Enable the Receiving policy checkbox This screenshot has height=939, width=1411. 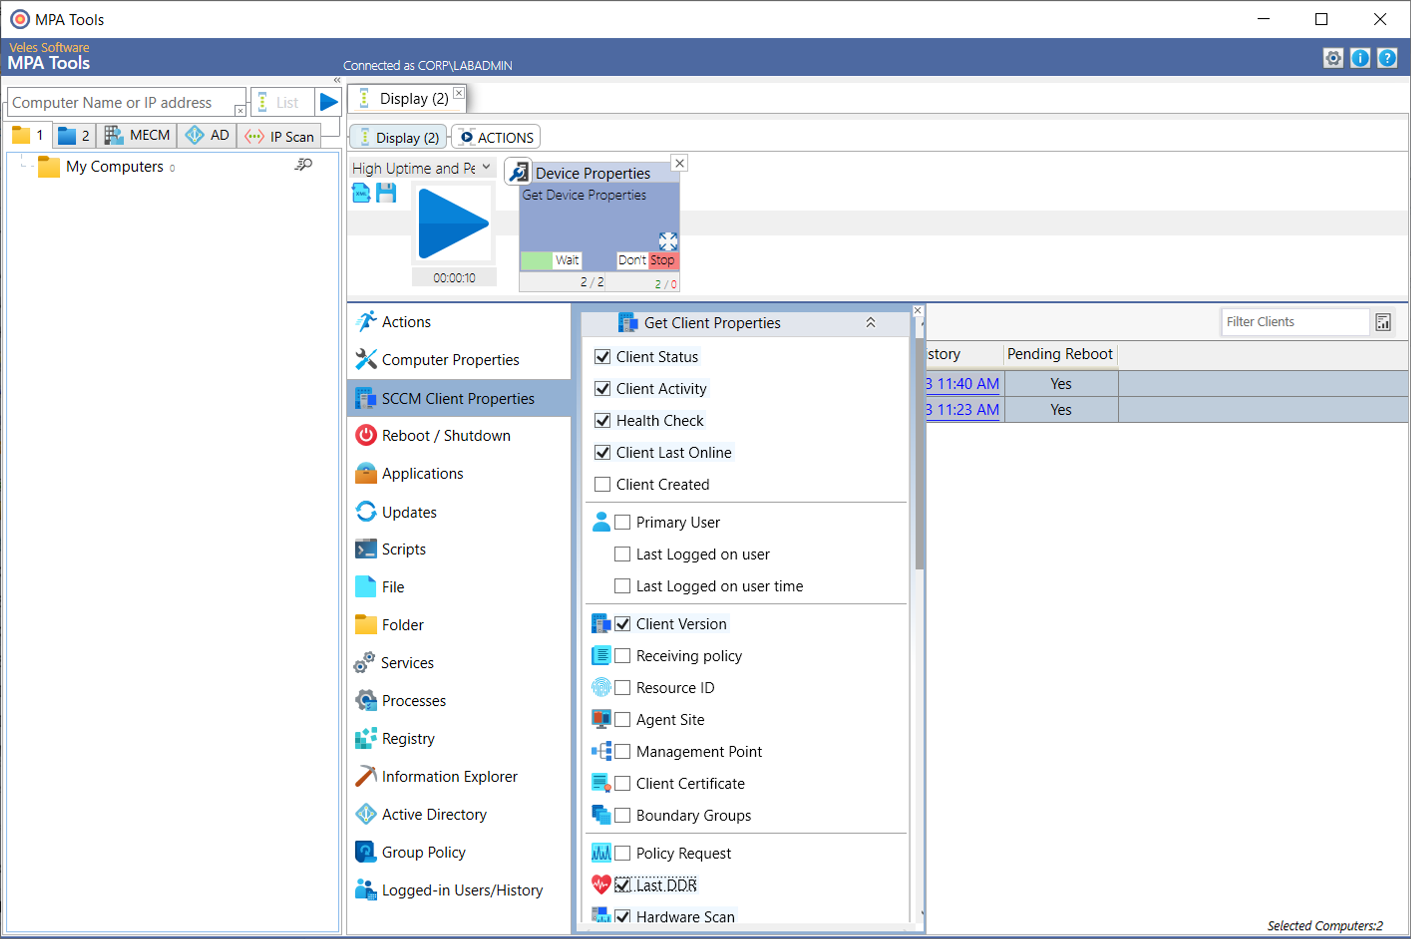(x=622, y=656)
